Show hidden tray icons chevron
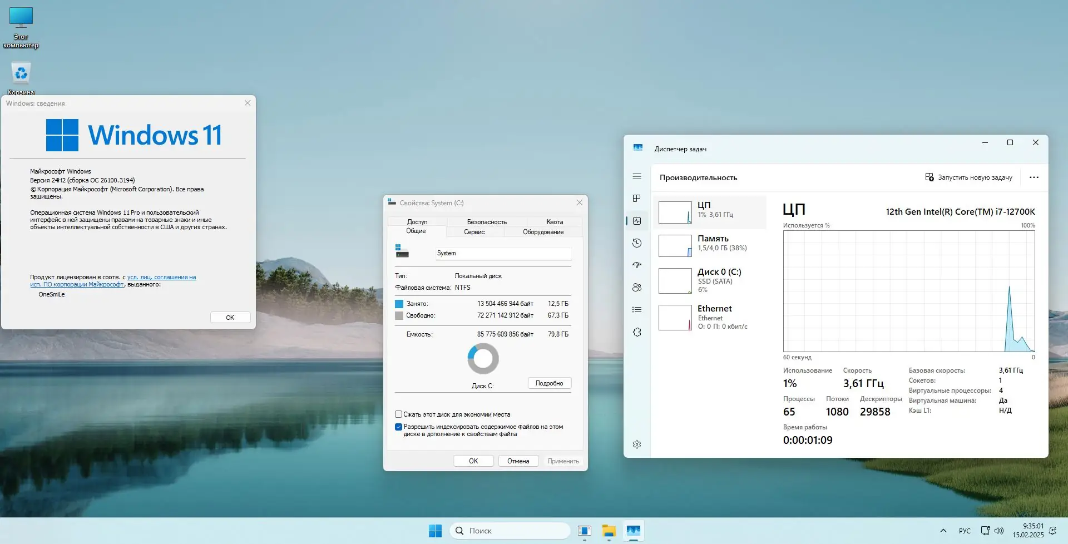 pos(943,531)
